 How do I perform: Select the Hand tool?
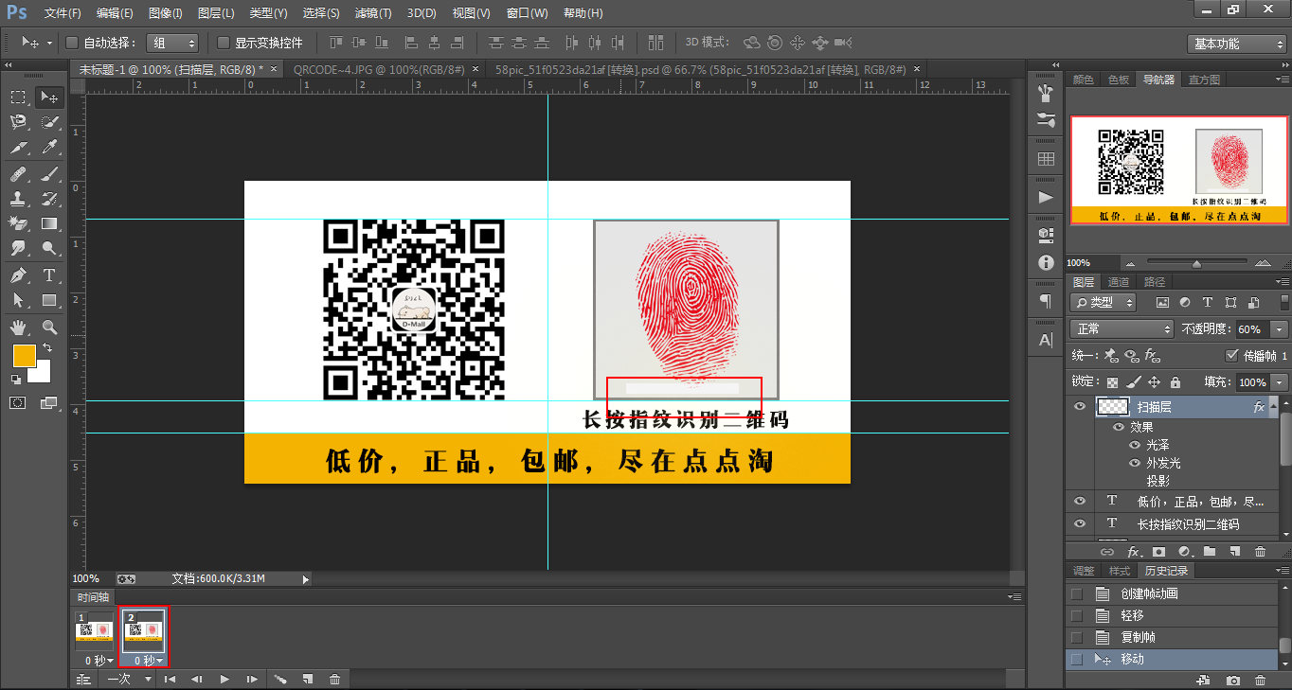click(18, 327)
